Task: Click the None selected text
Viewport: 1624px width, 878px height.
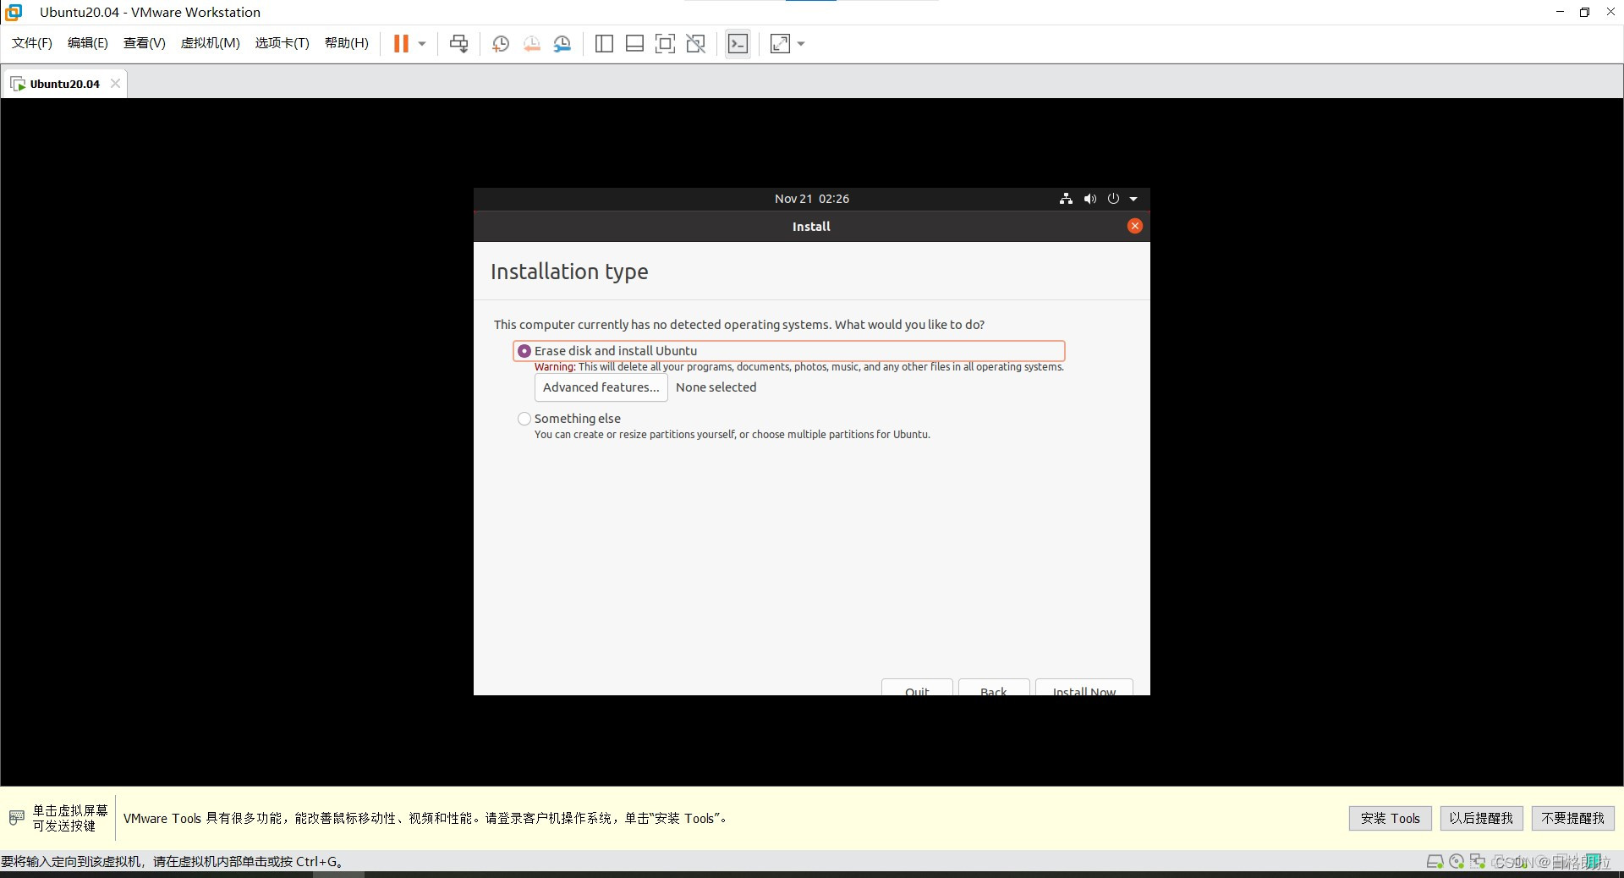Action: pos(716,387)
